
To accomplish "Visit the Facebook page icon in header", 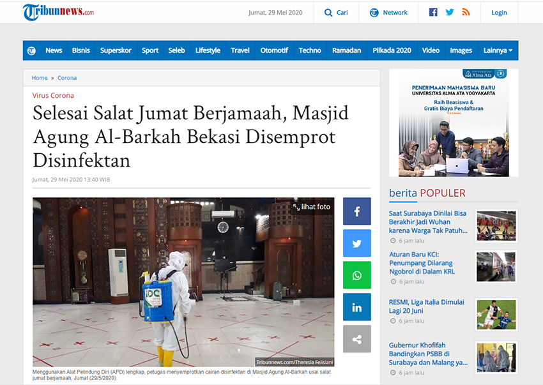I will tap(433, 13).
